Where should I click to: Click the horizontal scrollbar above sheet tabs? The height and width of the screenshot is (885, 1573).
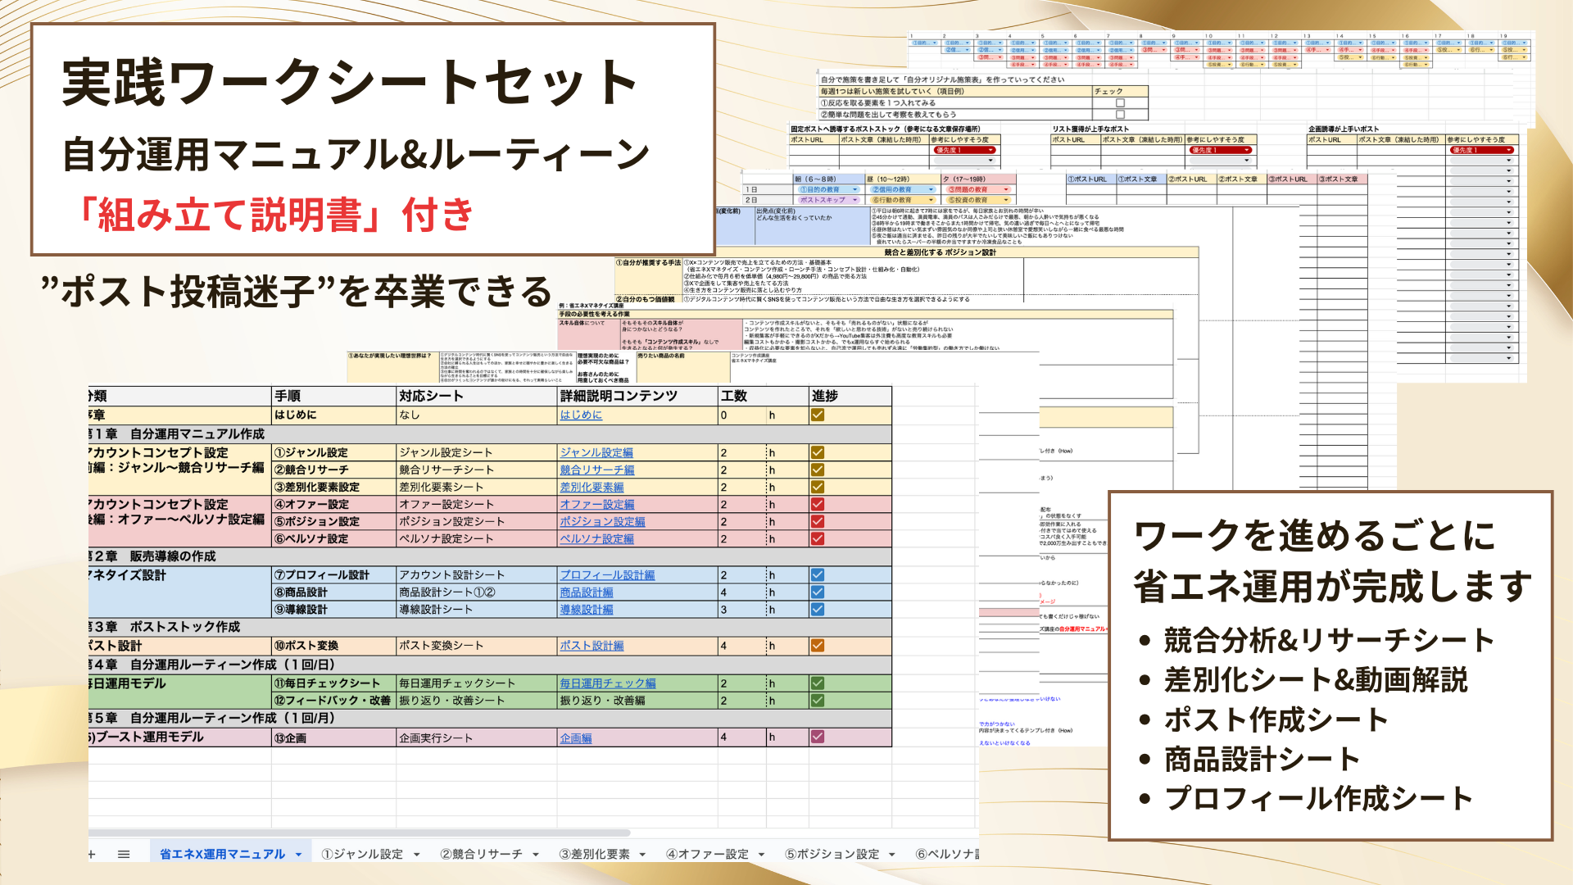point(360,833)
